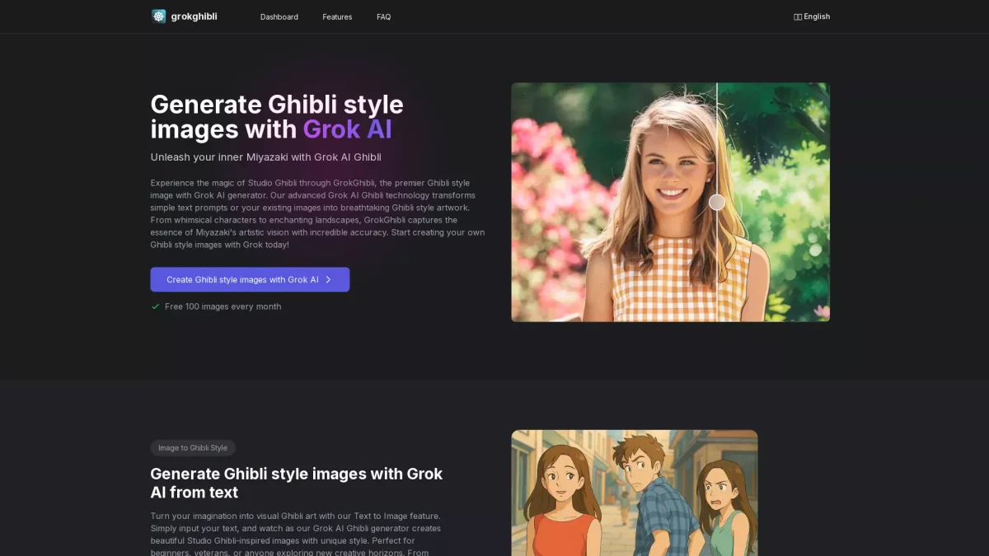Click the language book icon
Screen dimensions: 989x556
(798, 17)
